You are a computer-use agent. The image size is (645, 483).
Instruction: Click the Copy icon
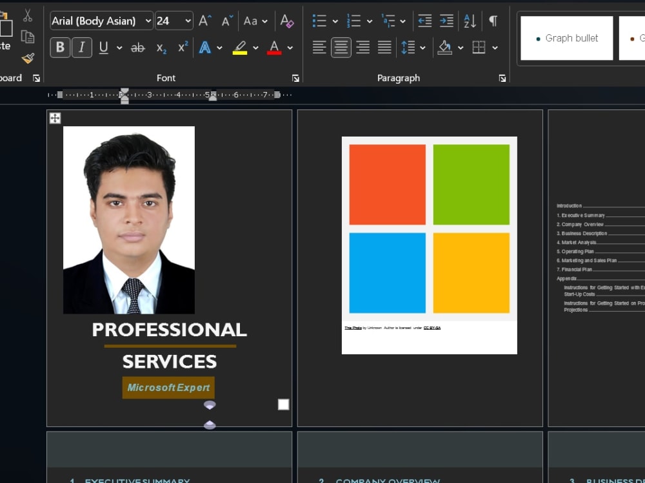tap(28, 37)
